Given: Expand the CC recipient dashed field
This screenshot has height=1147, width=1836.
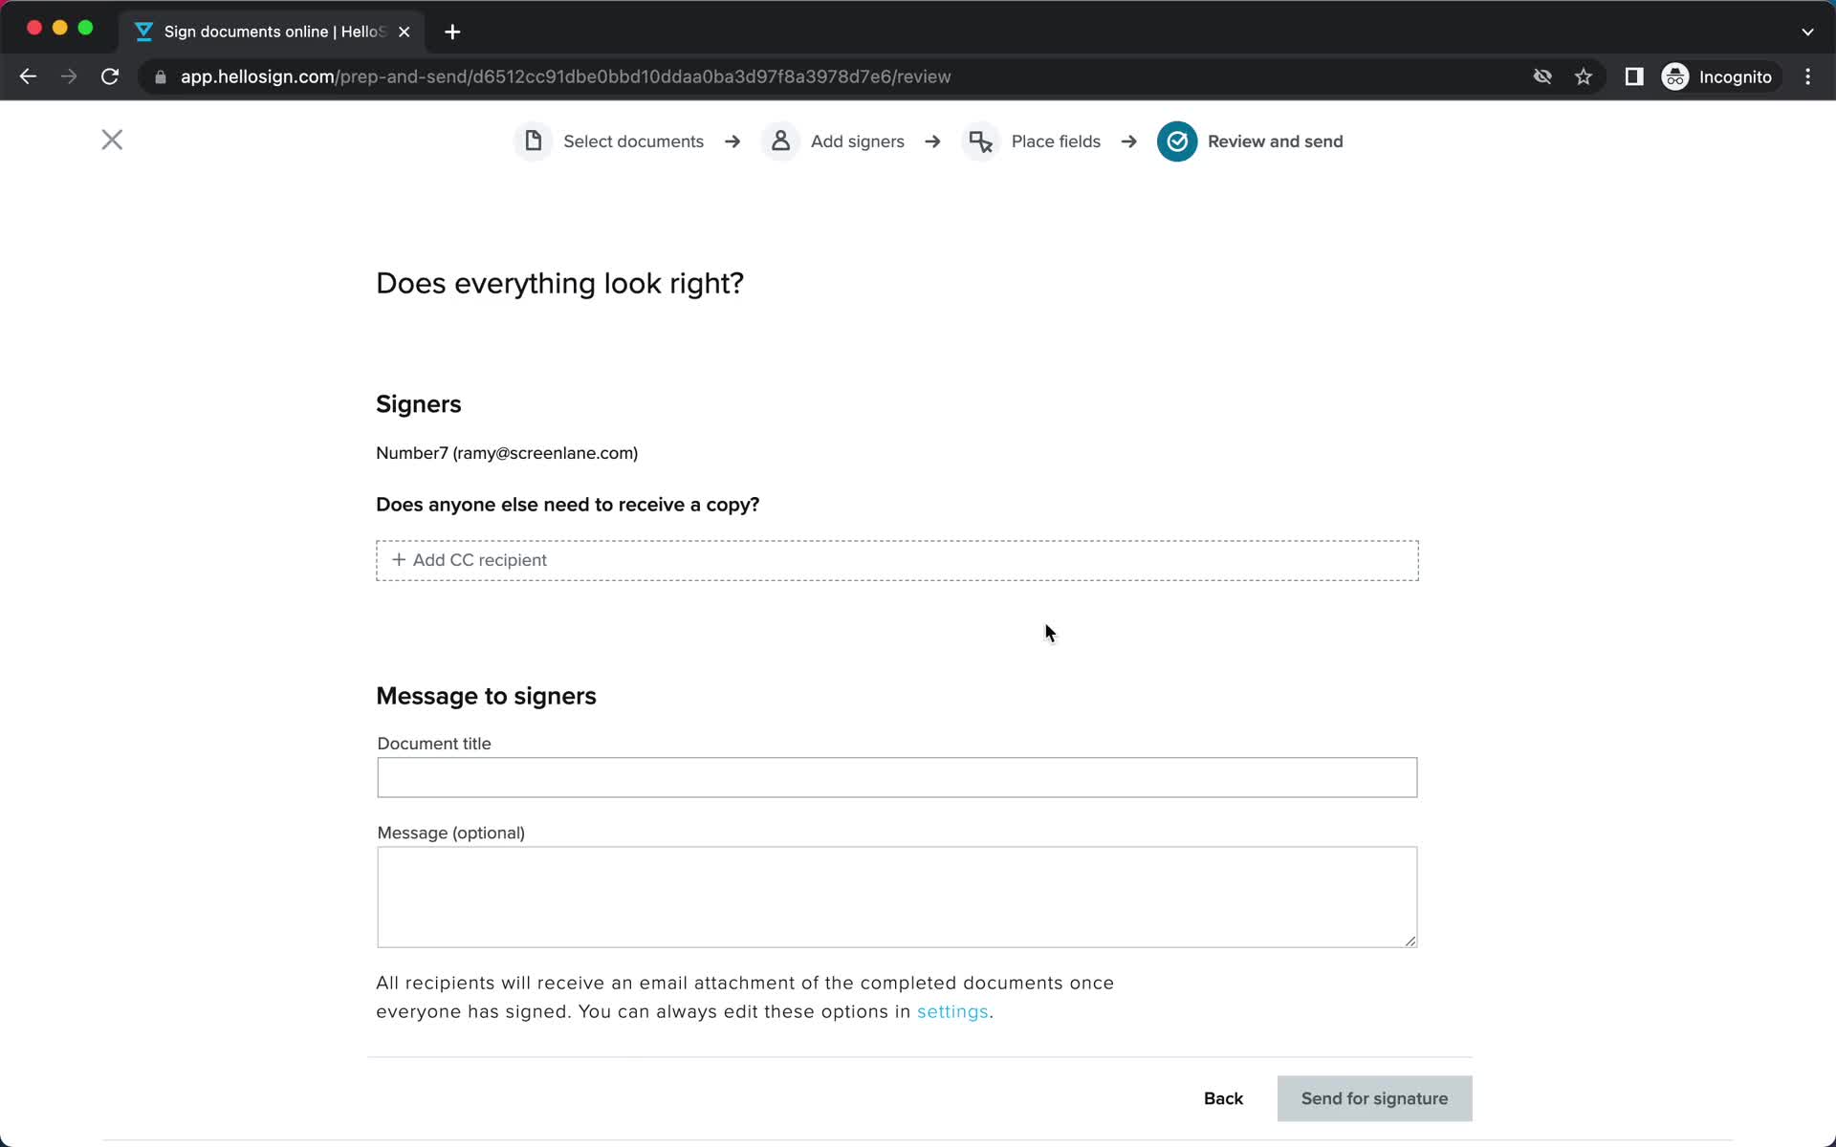Looking at the screenshot, I should pyautogui.click(x=896, y=559).
